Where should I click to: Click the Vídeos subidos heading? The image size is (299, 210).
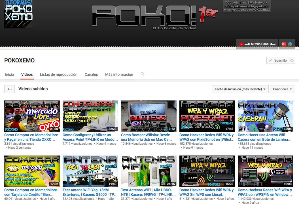(33, 89)
